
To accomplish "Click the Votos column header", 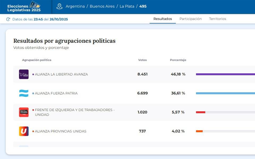I will coord(142,60).
